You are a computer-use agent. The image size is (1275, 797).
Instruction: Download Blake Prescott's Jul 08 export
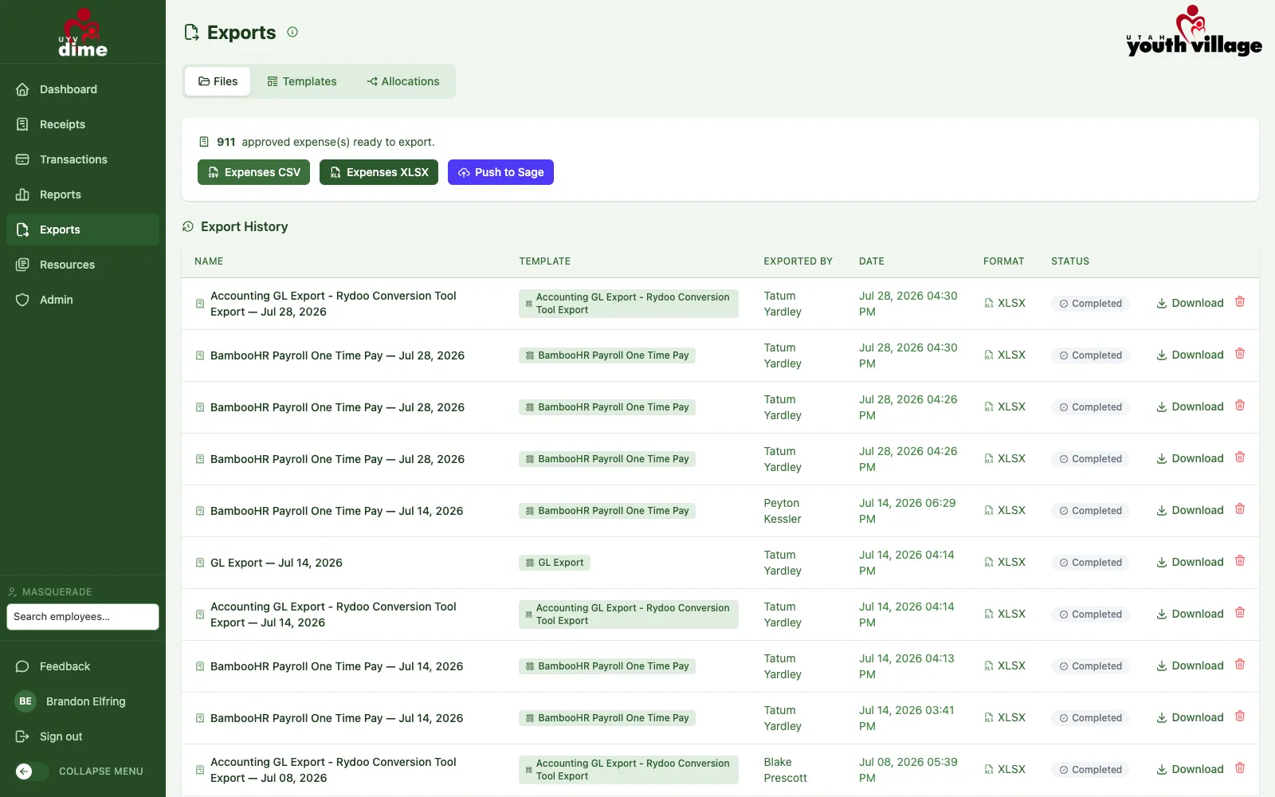1190,769
